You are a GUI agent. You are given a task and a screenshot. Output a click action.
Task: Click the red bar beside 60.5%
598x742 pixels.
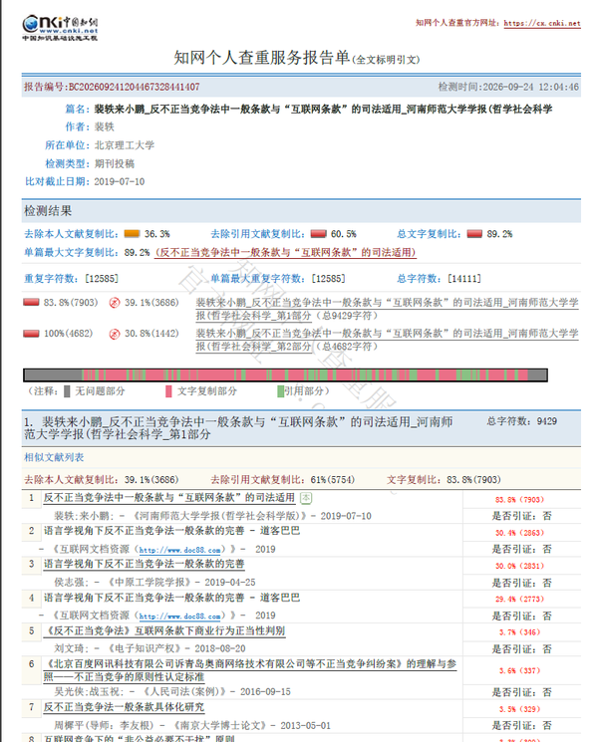click(x=319, y=234)
